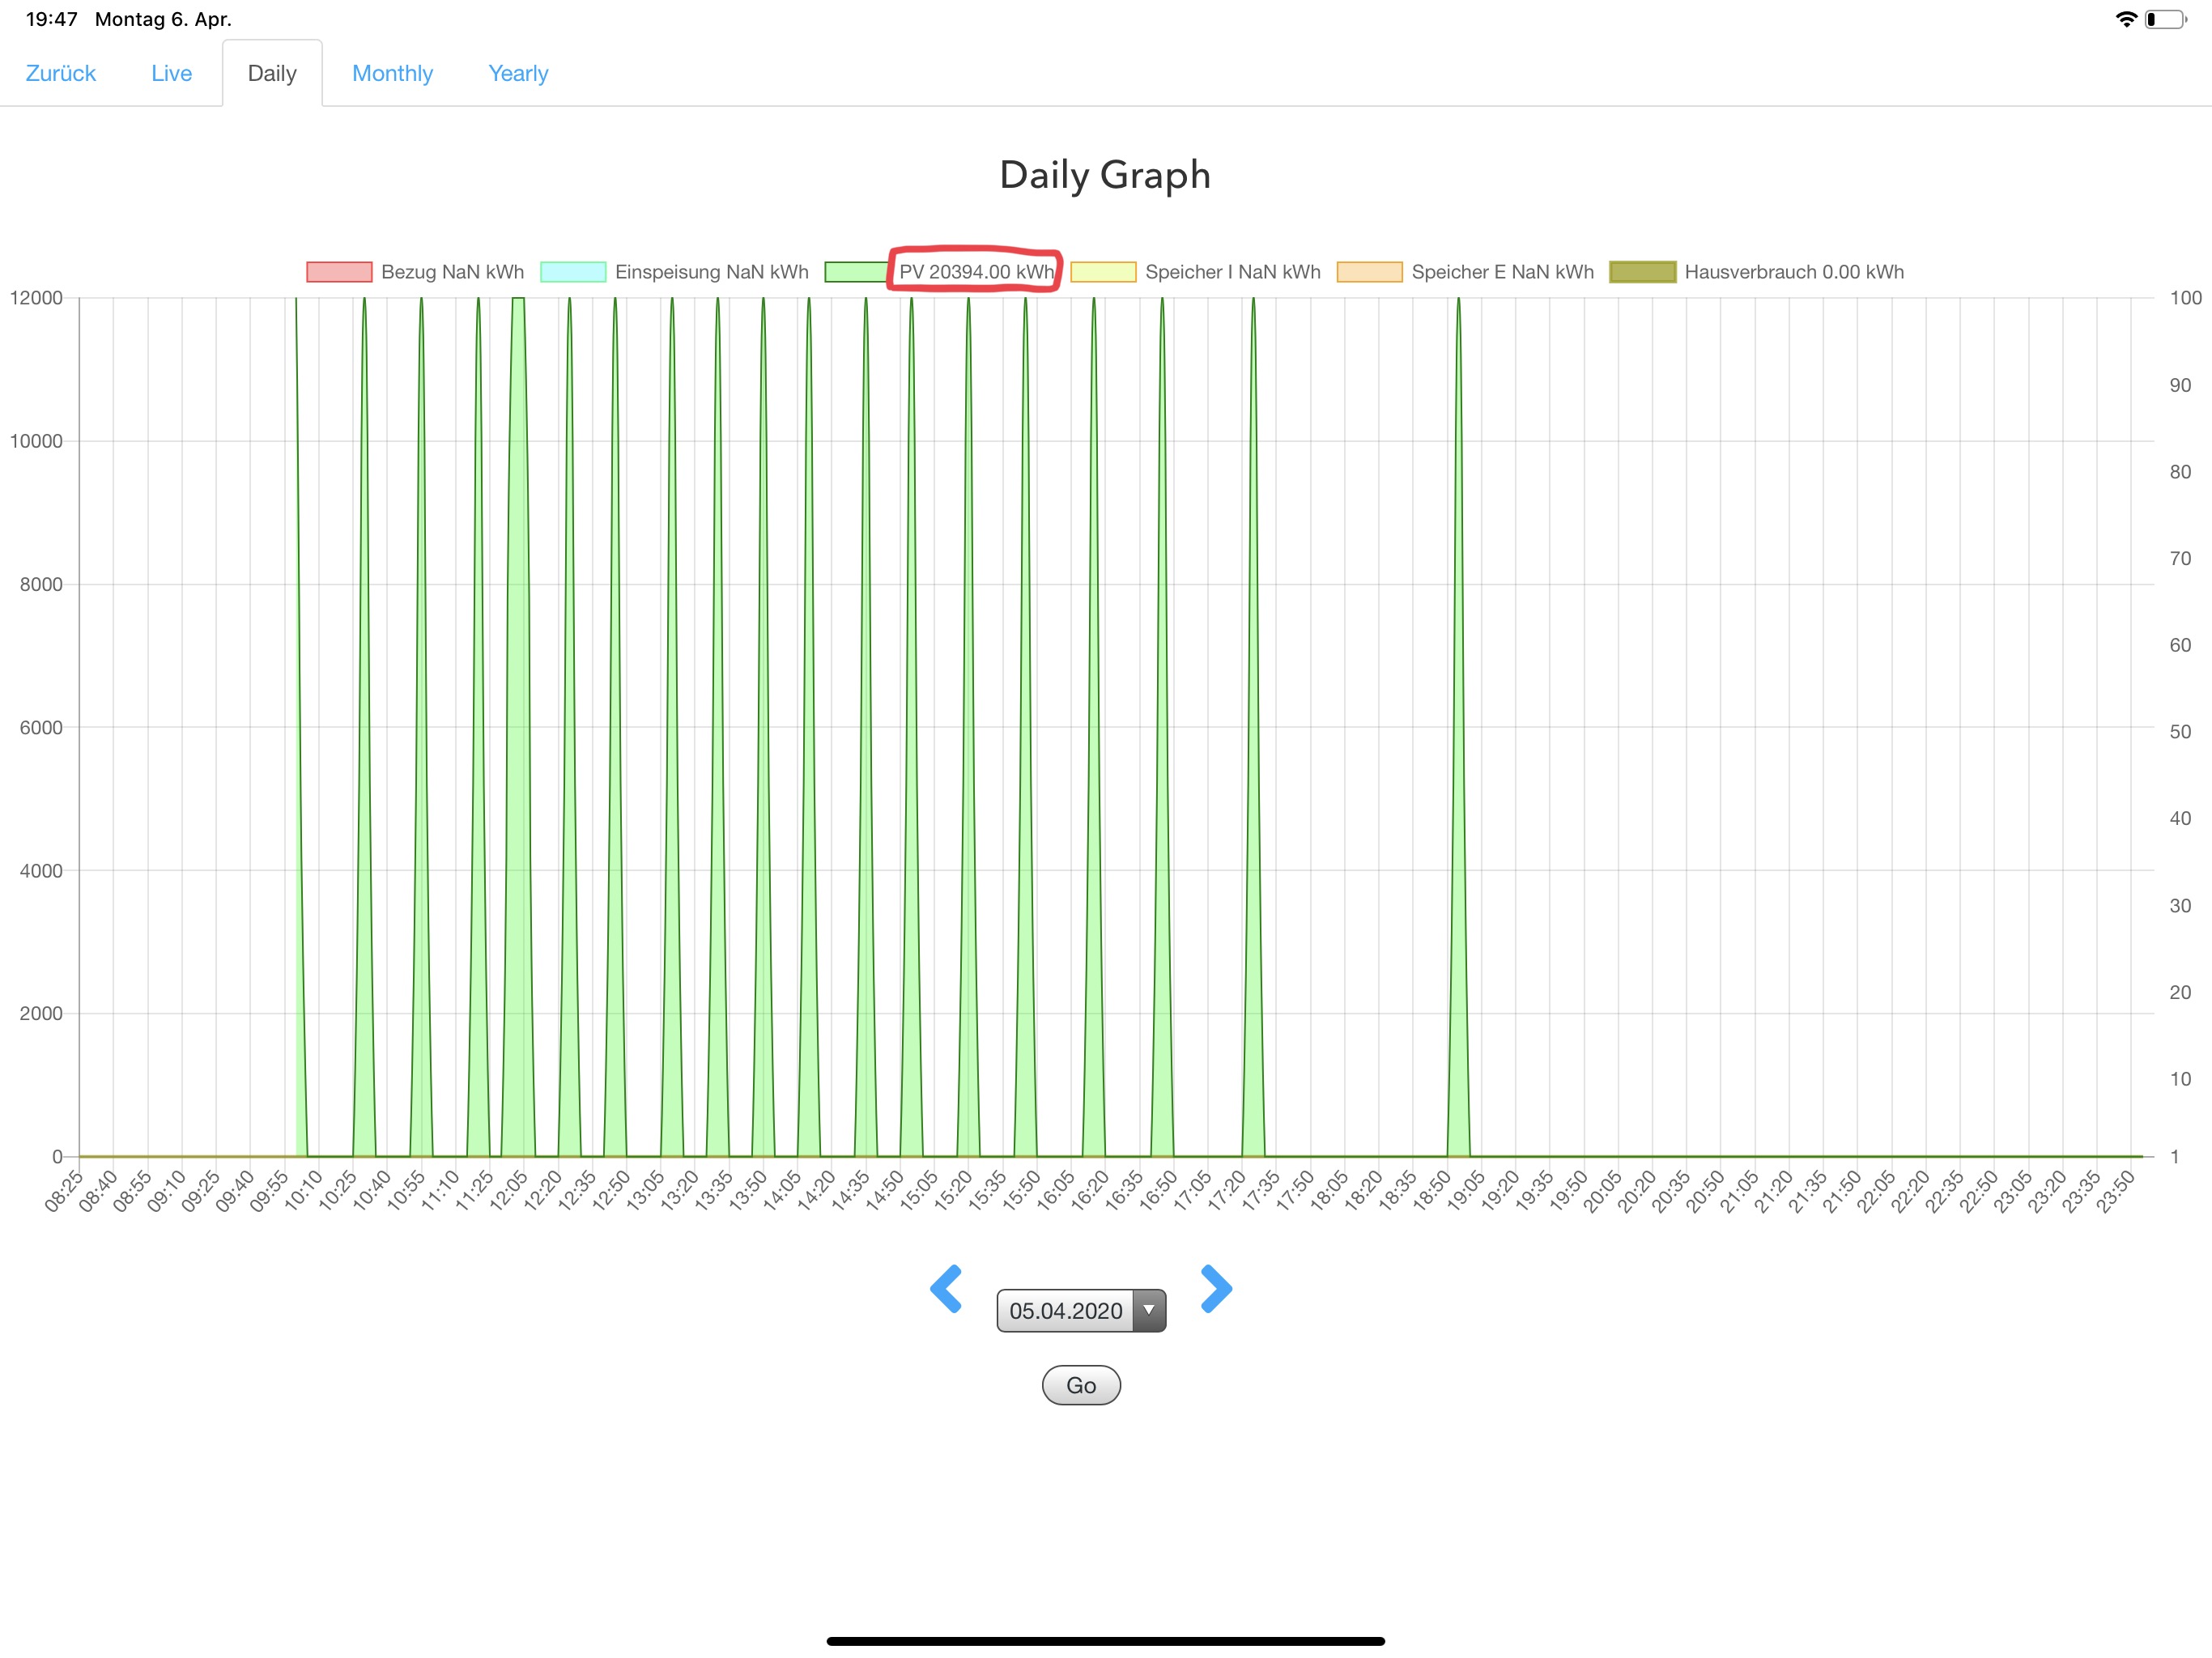Open the Yearly tab
This screenshot has height=1658, width=2212.
pos(518,73)
